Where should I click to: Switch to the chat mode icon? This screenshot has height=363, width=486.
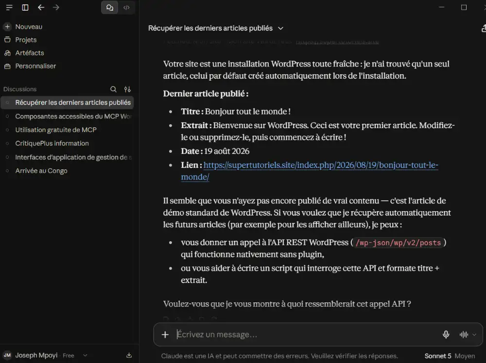(110, 7)
